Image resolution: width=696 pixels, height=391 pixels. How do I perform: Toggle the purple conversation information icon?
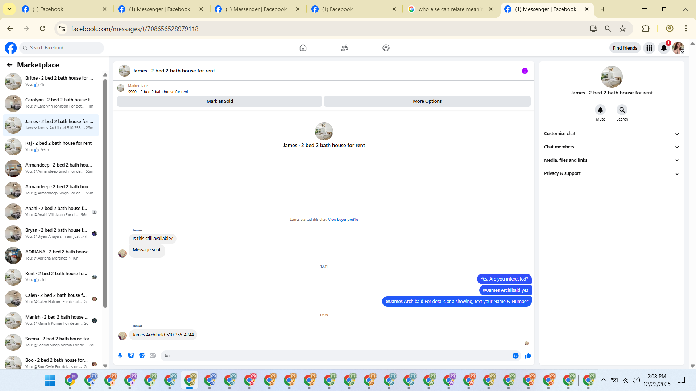[525, 71]
